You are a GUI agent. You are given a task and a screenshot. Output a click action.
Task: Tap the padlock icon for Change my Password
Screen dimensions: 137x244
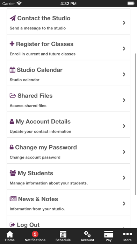12,147
